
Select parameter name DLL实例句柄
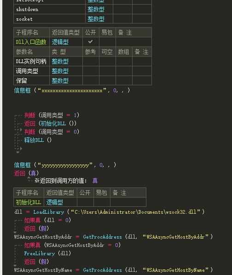pos(31,61)
